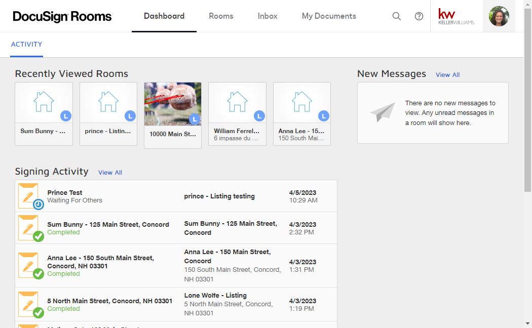Click the Prince Test envelope icon

[x=30, y=196]
